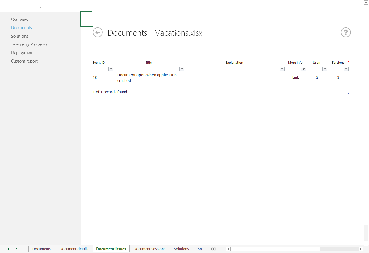
Task: Open the Event ID filter dropdown
Action: (x=111, y=69)
